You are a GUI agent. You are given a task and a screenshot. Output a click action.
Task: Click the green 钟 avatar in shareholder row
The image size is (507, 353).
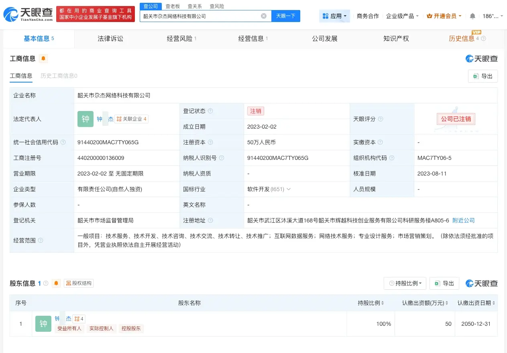tap(43, 324)
